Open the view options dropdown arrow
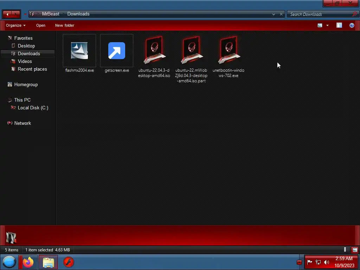Viewport: 360px width, 270px height. [x=327, y=25]
